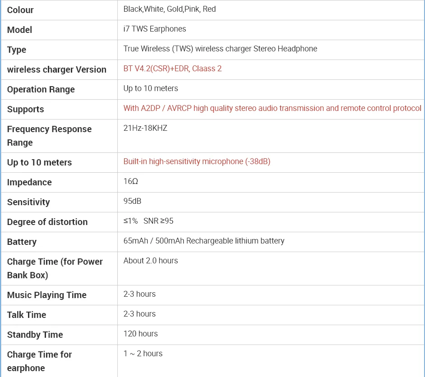Click the Colour row label
Viewport: 425px width, 377px height.
coord(20,10)
